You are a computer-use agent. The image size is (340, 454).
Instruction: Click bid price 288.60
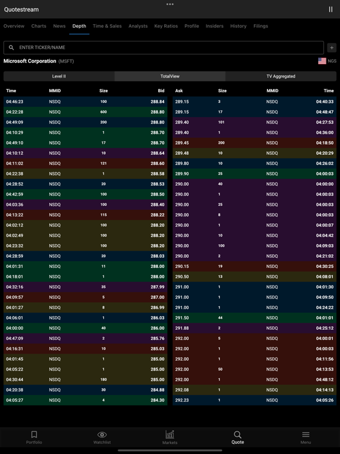[158, 163]
